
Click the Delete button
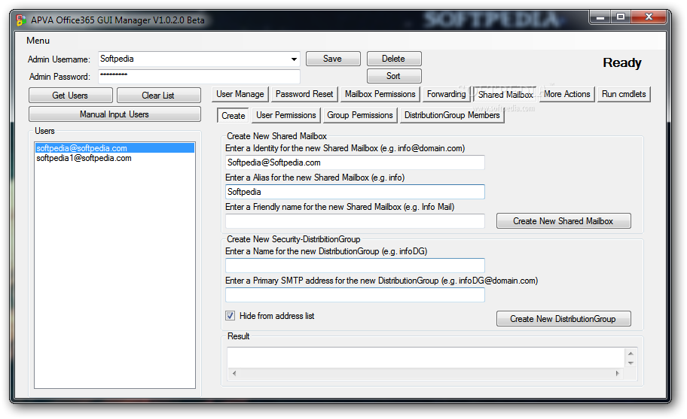[x=394, y=59]
